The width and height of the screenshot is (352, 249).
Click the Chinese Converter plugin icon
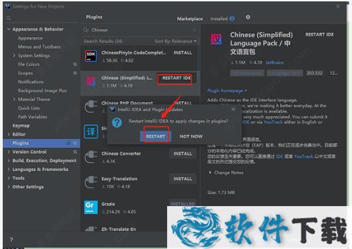click(x=90, y=157)
